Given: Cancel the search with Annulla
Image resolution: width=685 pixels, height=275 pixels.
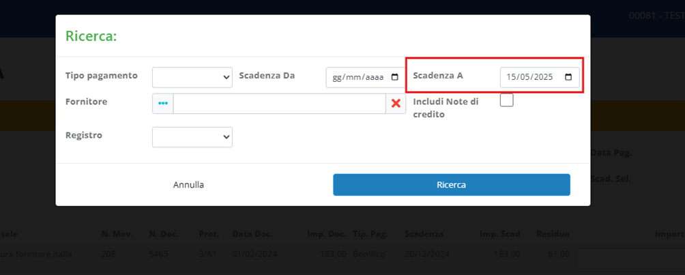Looking at the screenshot, I should tap(188, 184).
